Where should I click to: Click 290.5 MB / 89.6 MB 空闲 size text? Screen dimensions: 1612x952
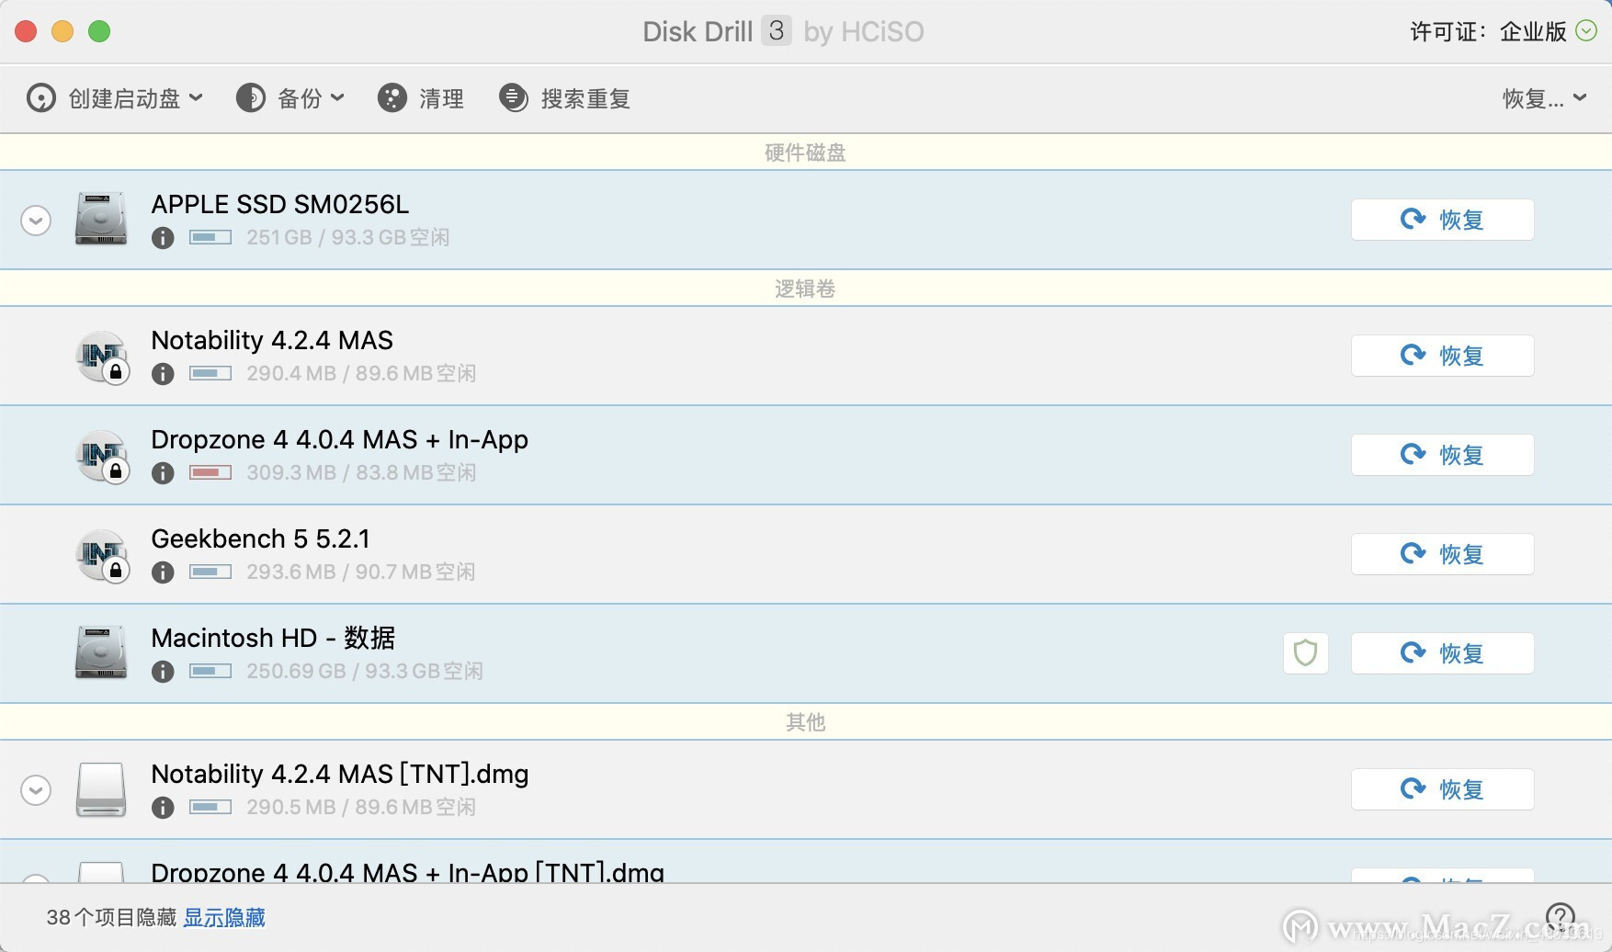[x=361, y=807]
